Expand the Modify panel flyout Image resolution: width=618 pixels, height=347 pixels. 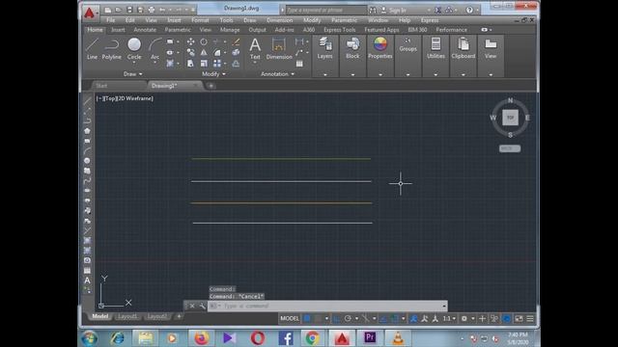pyautogui.click(x=213, y=74)
